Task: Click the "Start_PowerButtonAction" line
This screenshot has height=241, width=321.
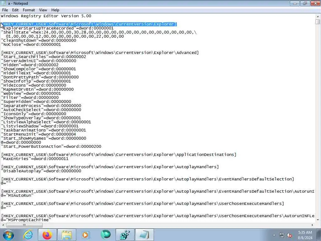Action: 51,147
